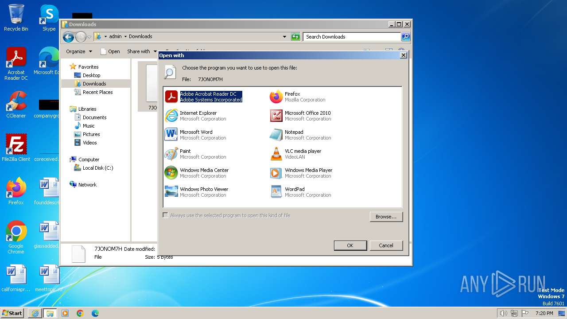
Task: Open Documents library in navigation pane
Action: [x=94, y=117]
